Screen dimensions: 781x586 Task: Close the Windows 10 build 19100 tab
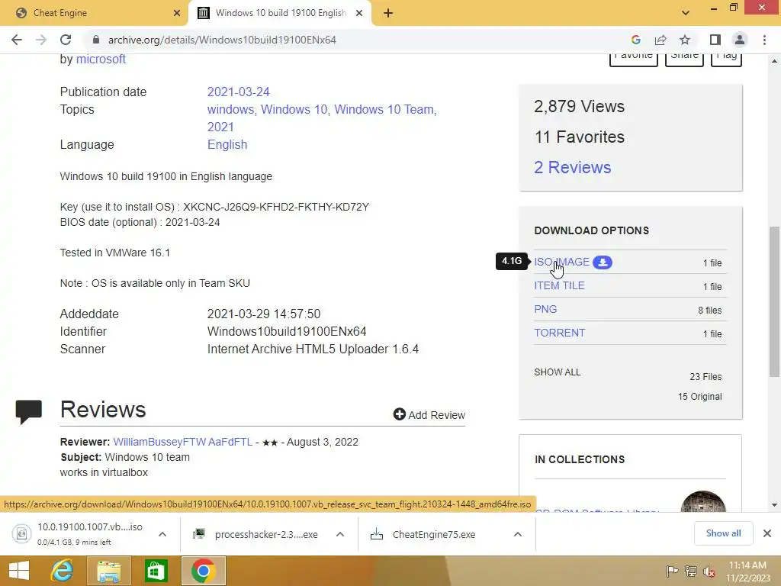click(x=359, y=13)
